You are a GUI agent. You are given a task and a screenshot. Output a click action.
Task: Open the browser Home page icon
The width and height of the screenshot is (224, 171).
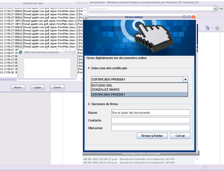click(x=207, y=28)
